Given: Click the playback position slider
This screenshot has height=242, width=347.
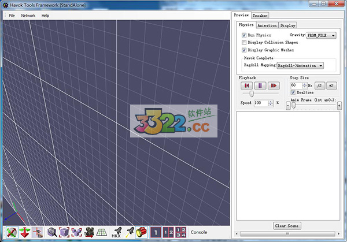Looking at the screenshot, I should click(x=252, y=94).
